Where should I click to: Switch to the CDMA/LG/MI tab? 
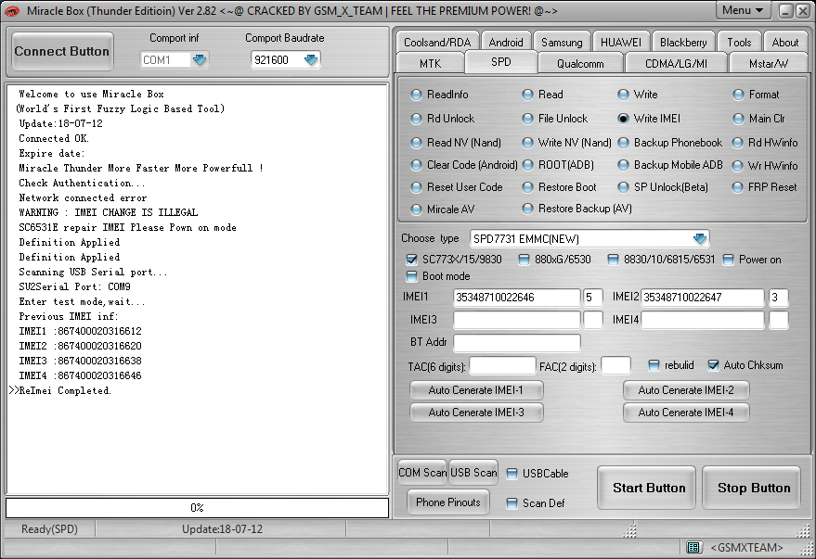pos(676,63)
